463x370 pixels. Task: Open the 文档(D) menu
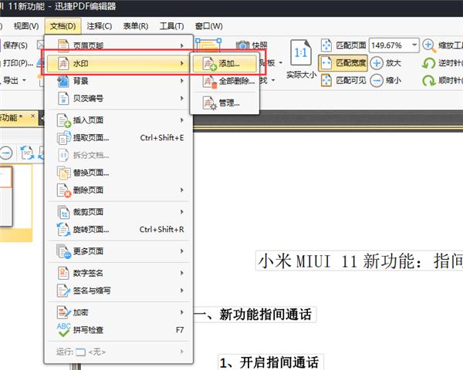click(x=63, y=26)
